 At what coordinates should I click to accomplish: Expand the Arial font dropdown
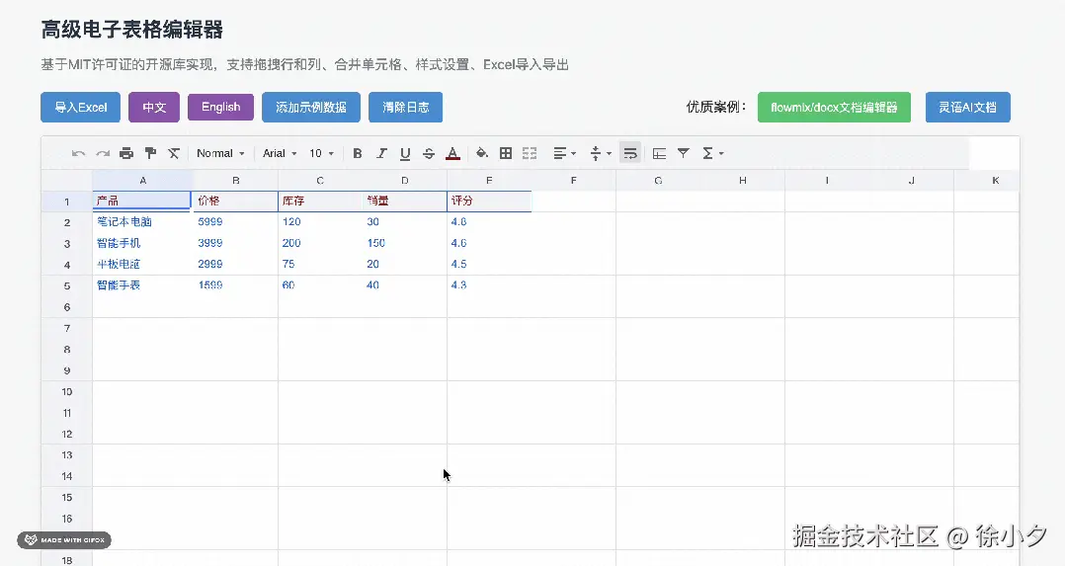tap(280, 153)
